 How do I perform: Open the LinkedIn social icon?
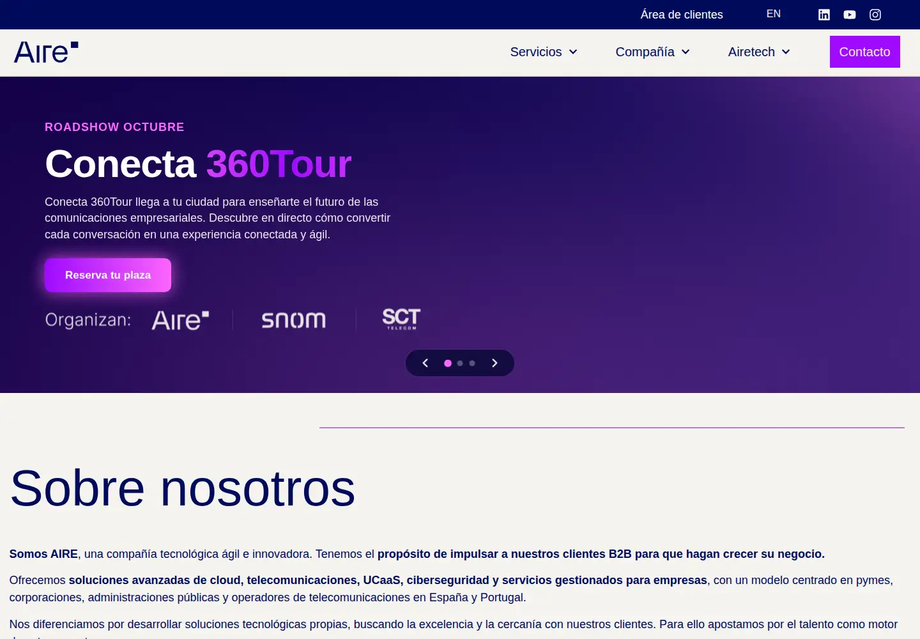(x=824, y=15)
